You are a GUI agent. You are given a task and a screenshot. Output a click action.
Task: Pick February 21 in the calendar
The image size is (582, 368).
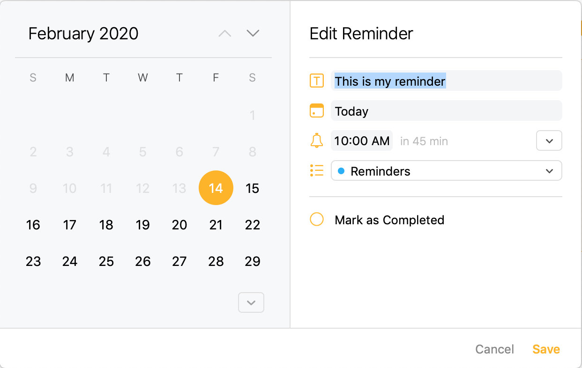click(x=216, y=225)
